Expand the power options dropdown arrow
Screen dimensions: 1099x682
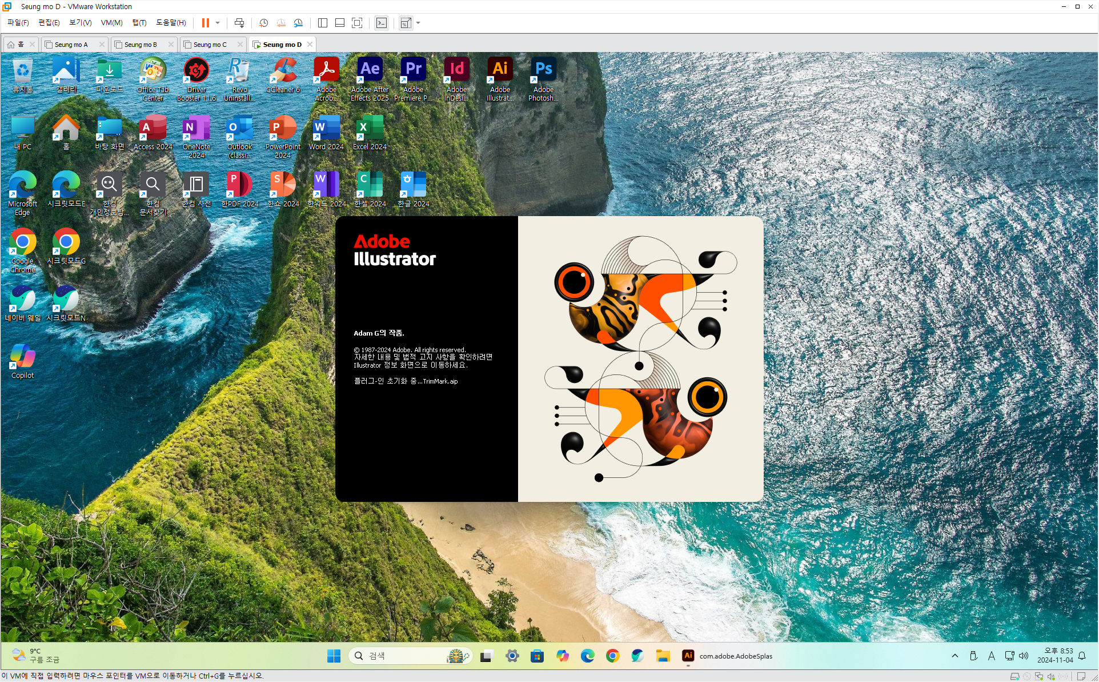pos(218,23)
